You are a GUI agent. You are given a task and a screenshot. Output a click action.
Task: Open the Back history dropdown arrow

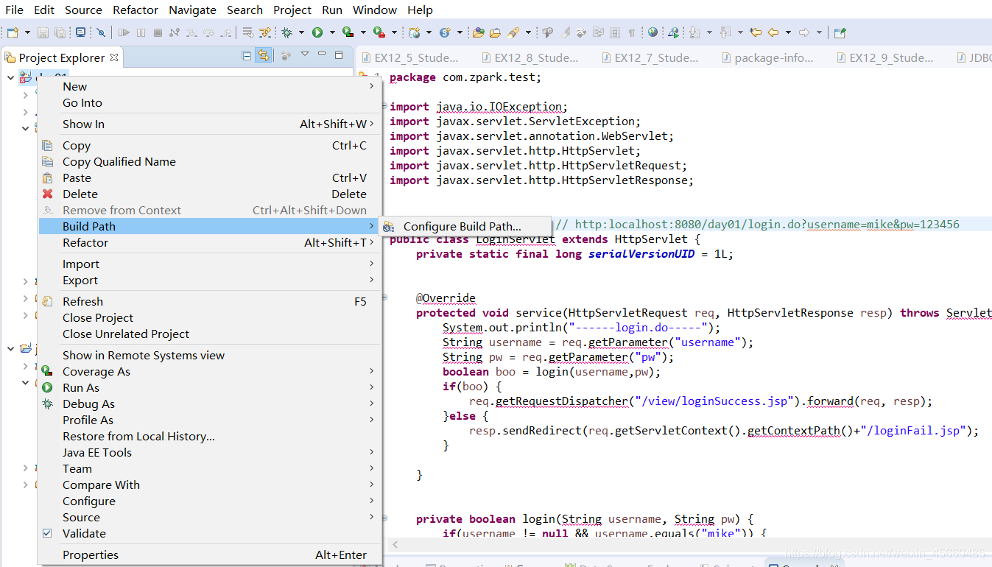pyautogui.click(x=788, y=32)
